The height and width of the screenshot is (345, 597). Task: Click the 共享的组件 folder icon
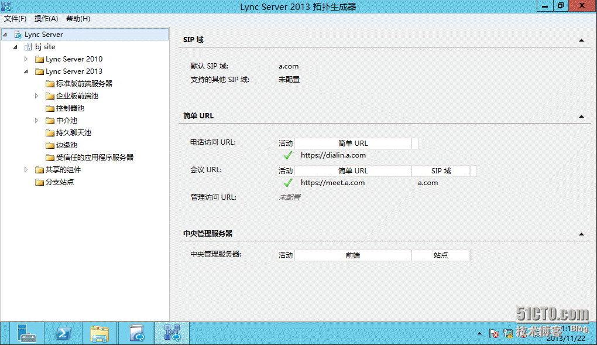click(x=39, y=170)
